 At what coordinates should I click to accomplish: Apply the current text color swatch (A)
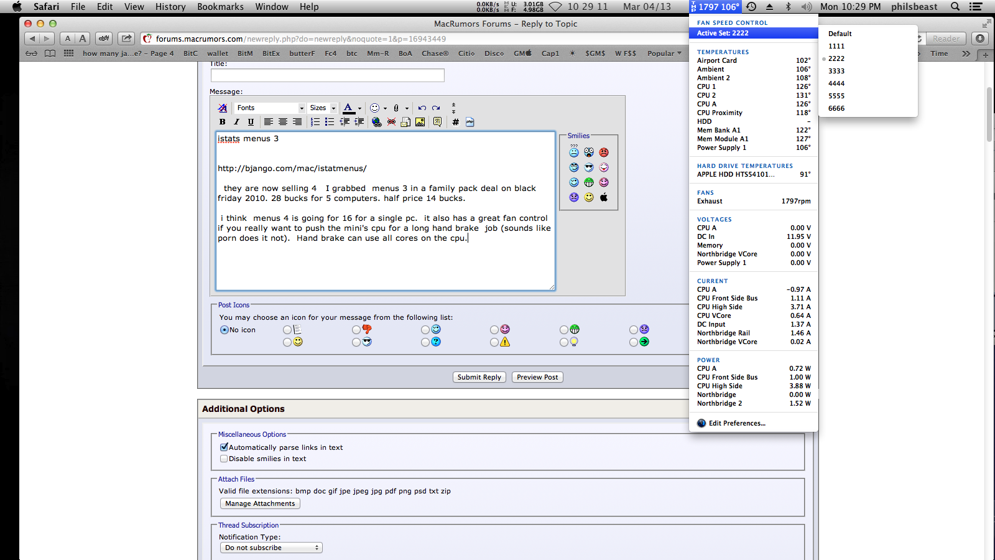pos(349,108)
